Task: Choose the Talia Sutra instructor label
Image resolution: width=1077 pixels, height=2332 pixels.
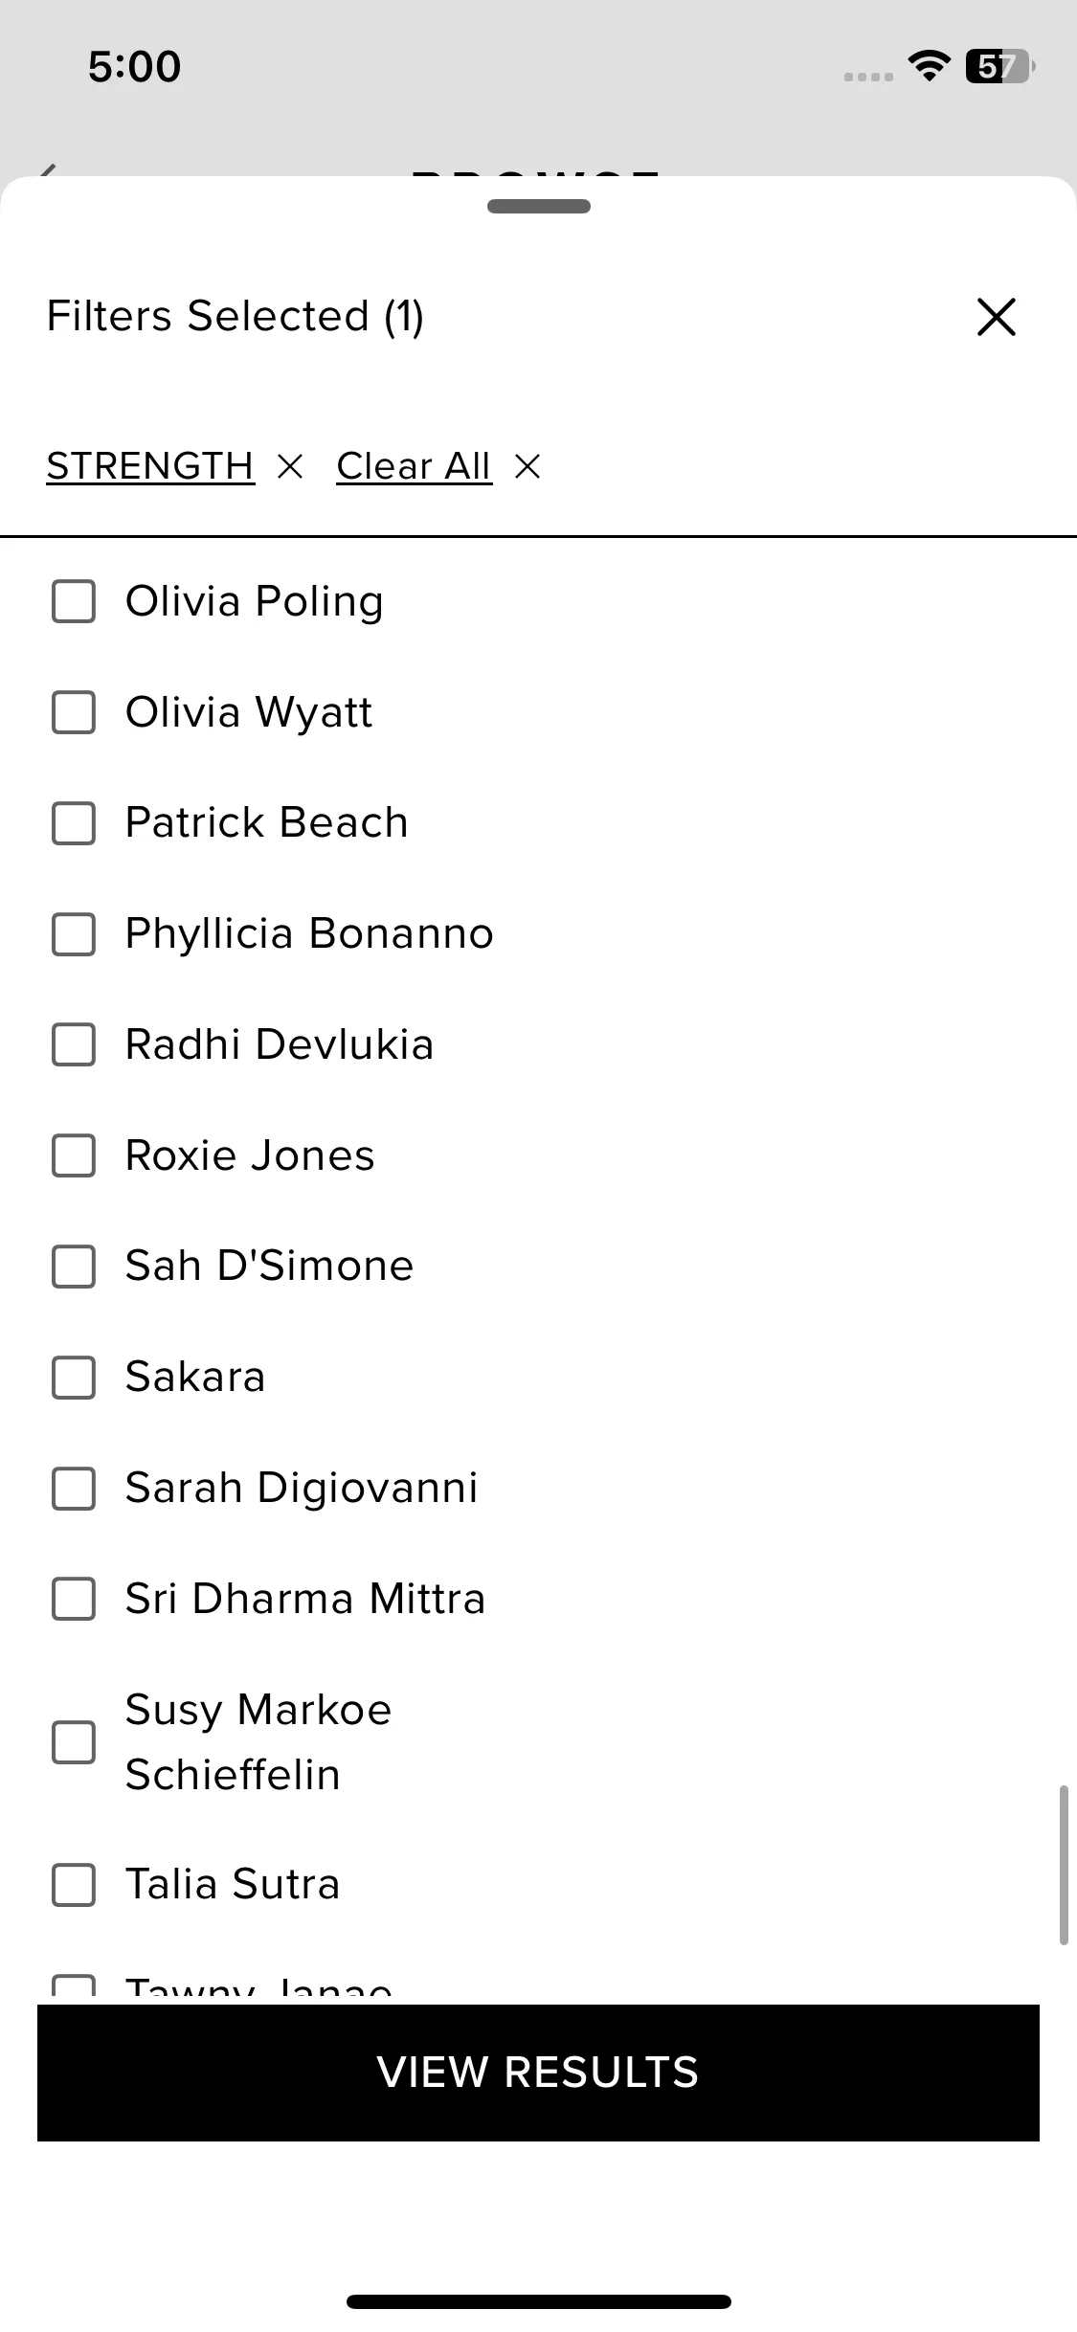Action: pyautogui.click(x=233, y=1884)
